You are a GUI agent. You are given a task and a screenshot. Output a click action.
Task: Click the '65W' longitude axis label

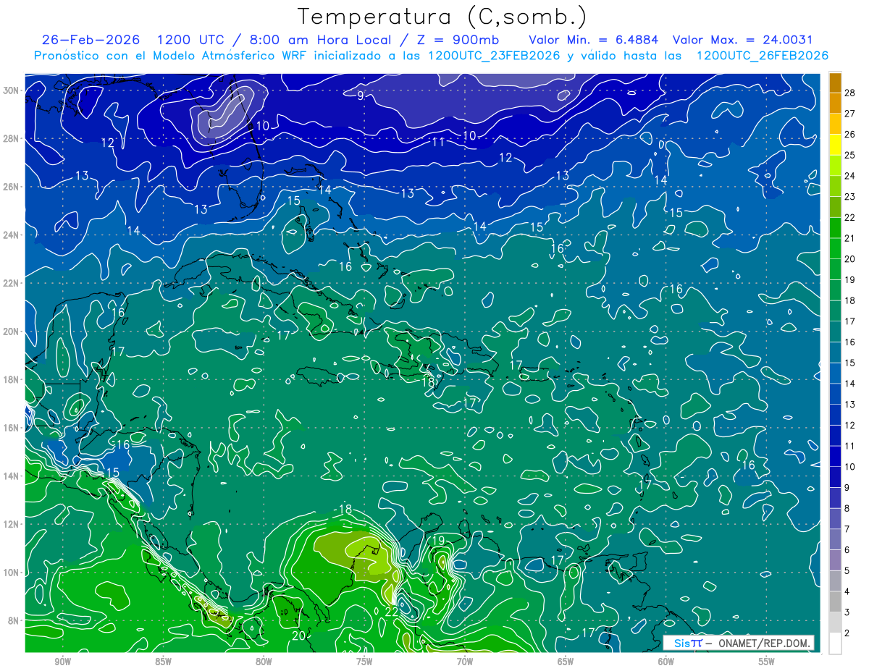pos(566,662)
